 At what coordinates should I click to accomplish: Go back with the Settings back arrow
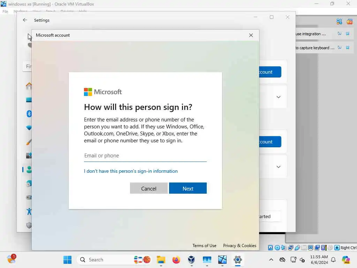[x=25, y=20]
